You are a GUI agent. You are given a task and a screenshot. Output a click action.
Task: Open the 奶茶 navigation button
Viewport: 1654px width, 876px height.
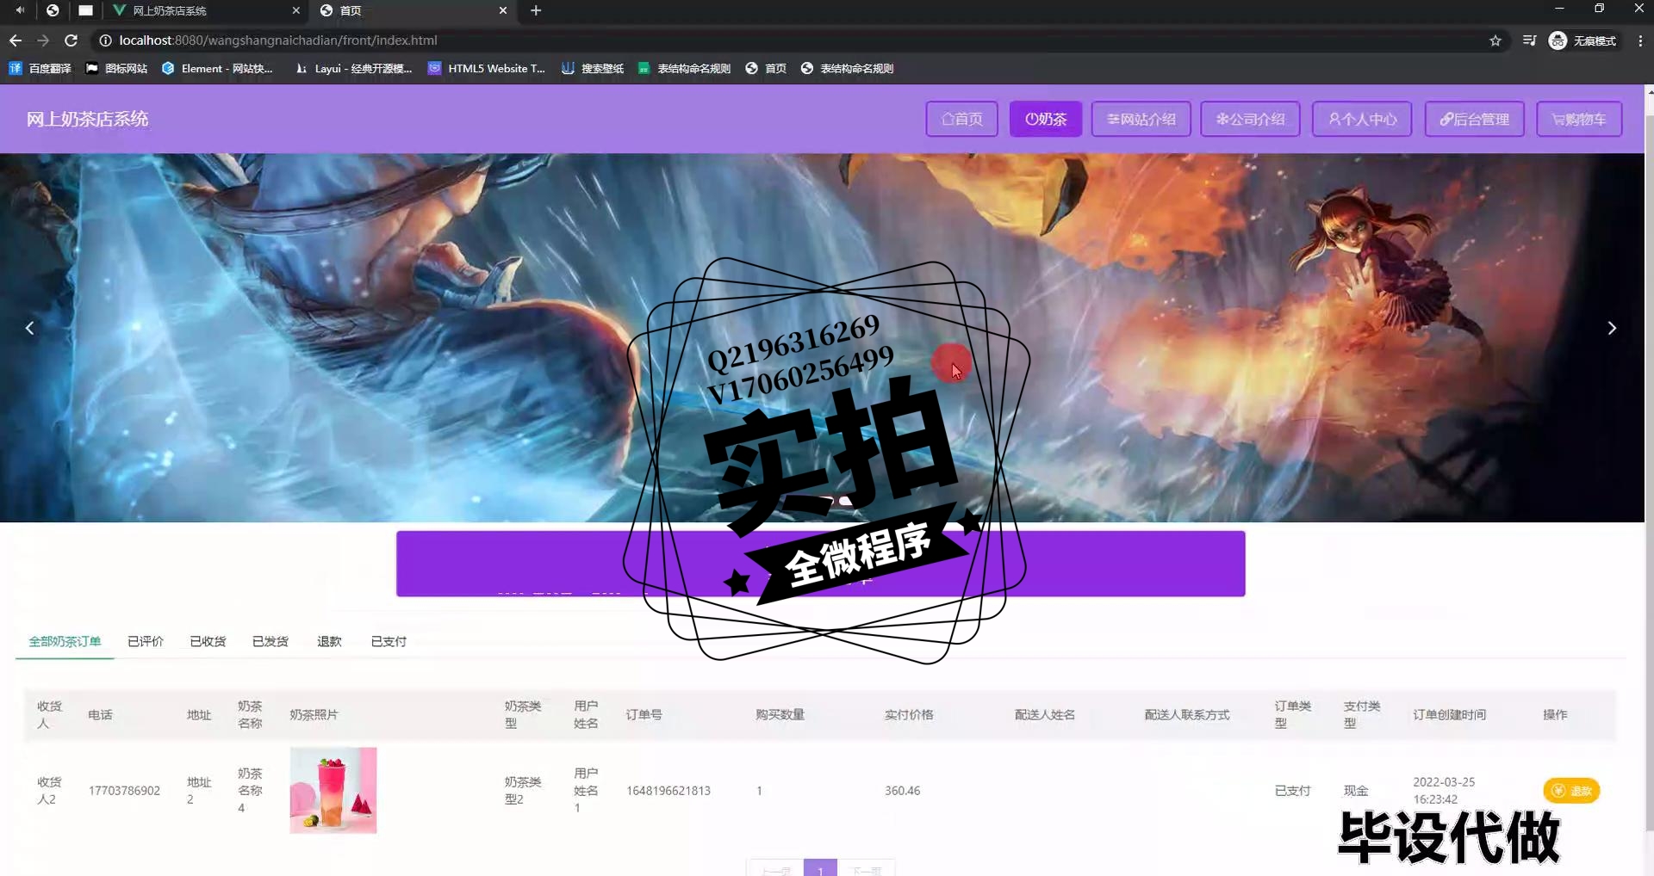pyautogui.click(x=1046, y=119)
